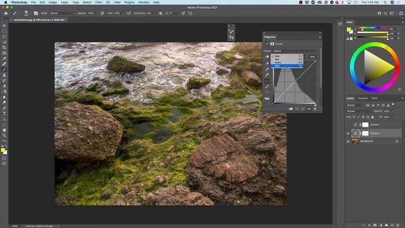Open the Properties panel flyout menu
Screen dimensions: 405x228
pos(320,37)
